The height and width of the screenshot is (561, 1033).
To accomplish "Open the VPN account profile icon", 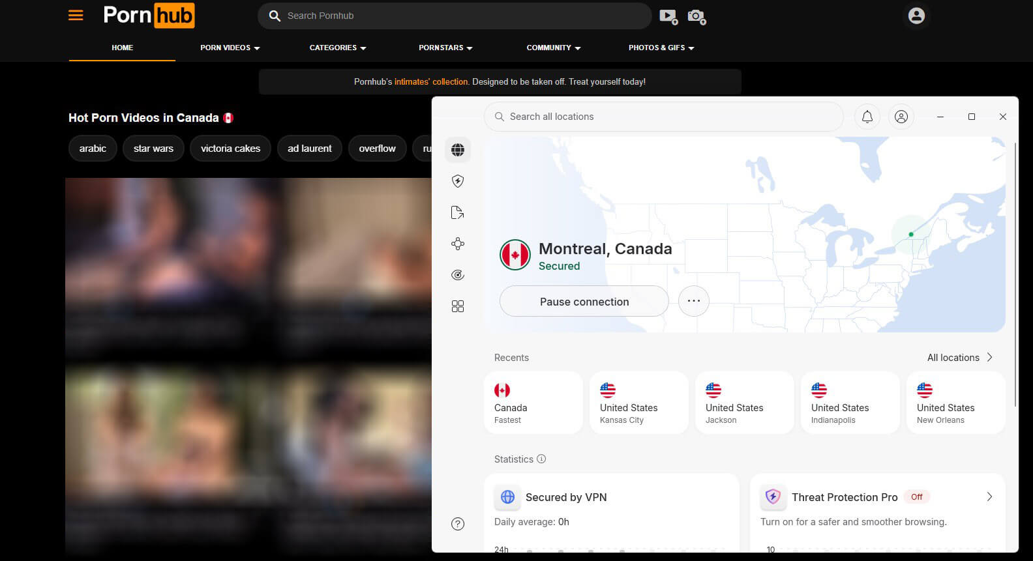I will click(x=901, y=117).
